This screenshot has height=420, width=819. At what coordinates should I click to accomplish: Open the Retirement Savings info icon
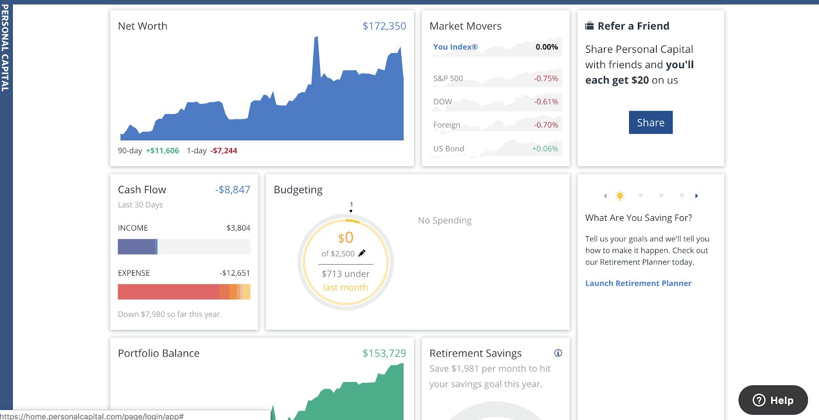click(x=558, y=353)
